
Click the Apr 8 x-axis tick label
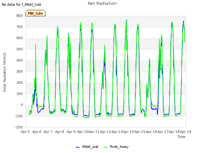[x=60, y=132]
